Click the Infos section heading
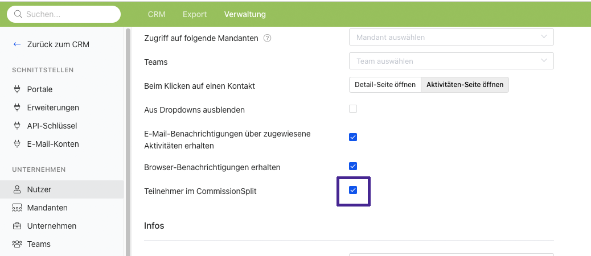The height and width of the screenshot is (256, 591). click(154, 226)
